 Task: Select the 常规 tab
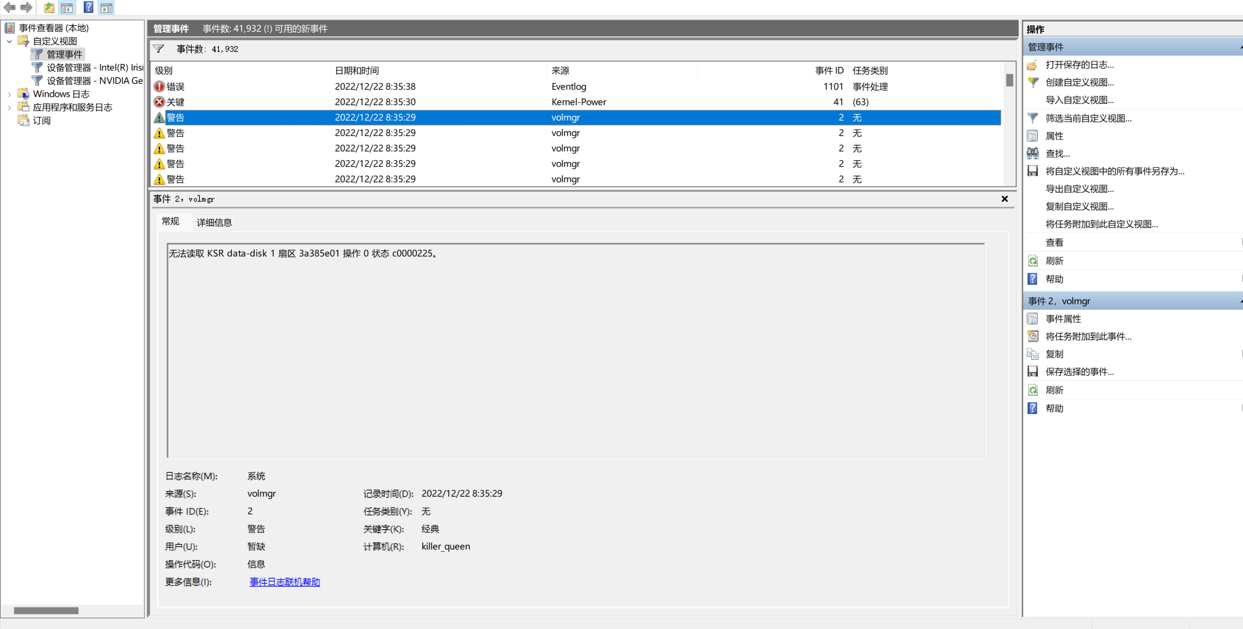tap(170, 222)
